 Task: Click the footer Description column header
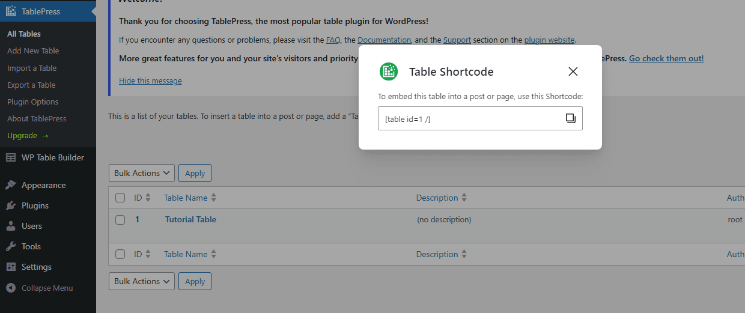click(437, 254)
